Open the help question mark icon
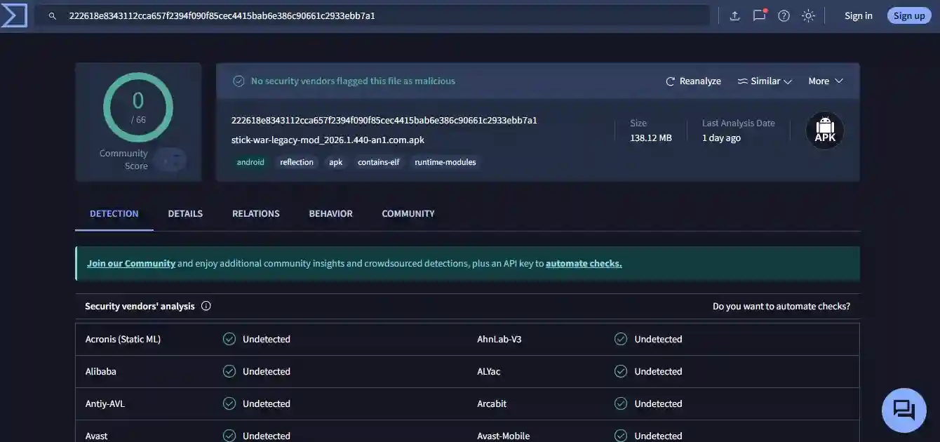This screenshot has width=940, height=442. tap(784, 15)
